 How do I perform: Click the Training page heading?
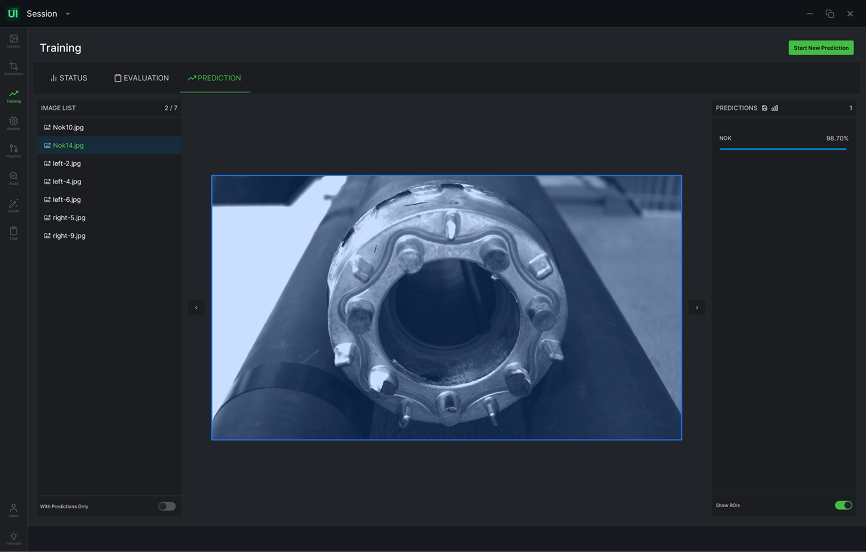coord(61,48)
